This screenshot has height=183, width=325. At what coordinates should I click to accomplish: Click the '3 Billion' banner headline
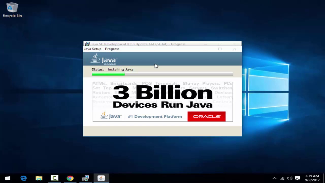(162, 93)
